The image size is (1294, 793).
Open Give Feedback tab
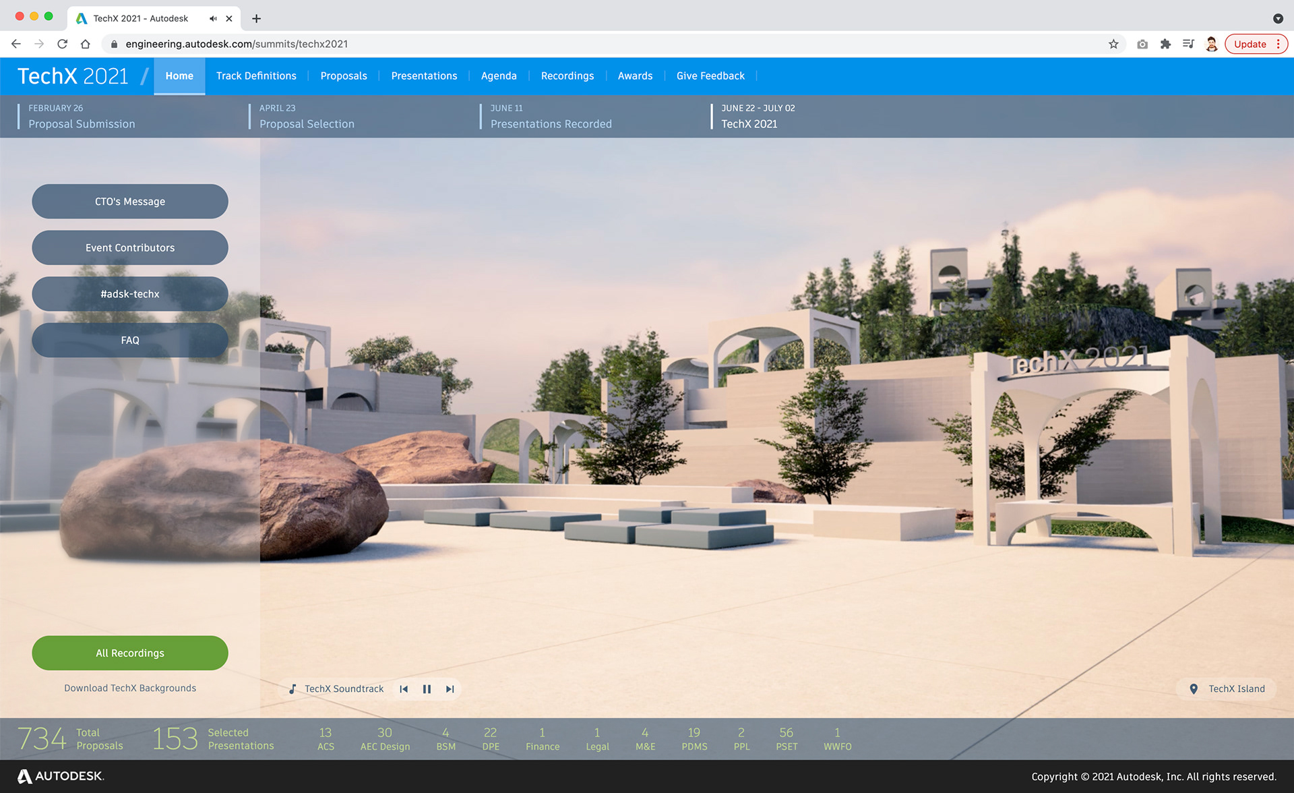710,76
